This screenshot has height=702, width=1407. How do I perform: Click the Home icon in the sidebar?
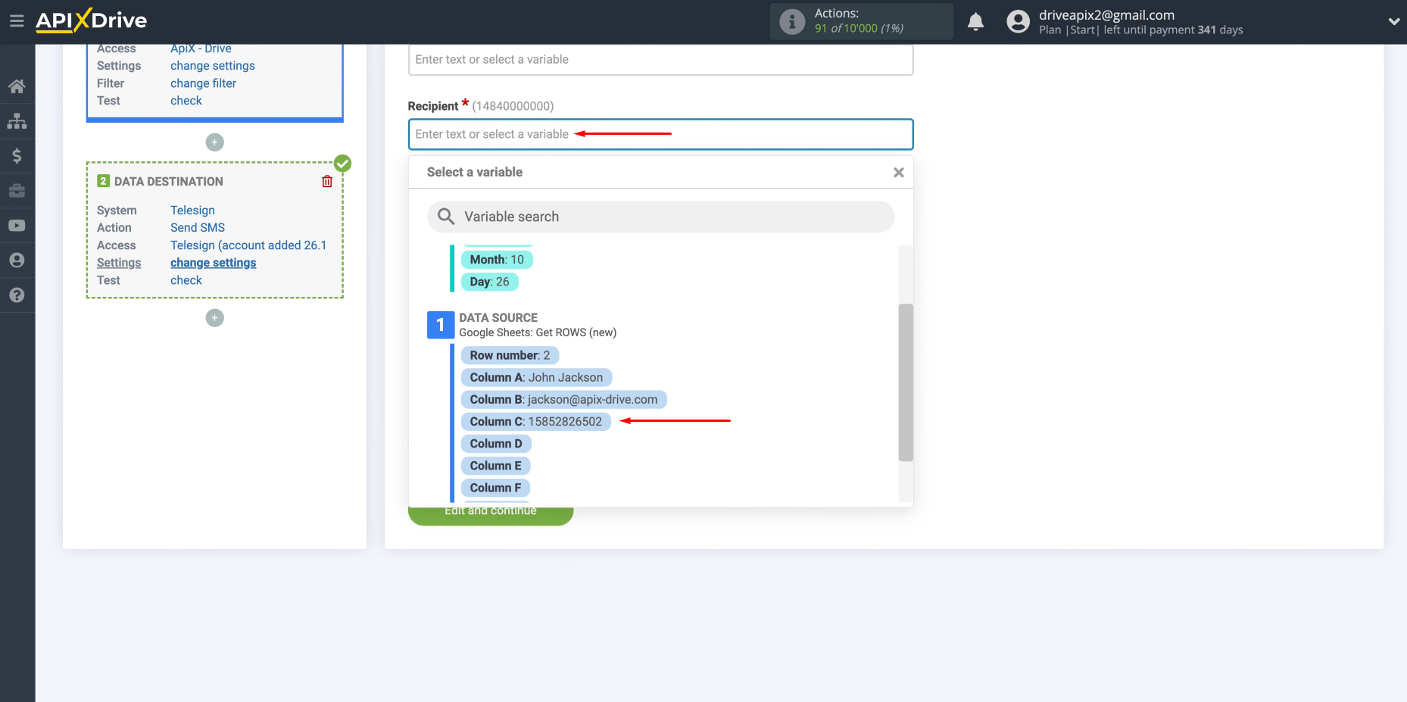pyautogui.click(x=17, y=86)
